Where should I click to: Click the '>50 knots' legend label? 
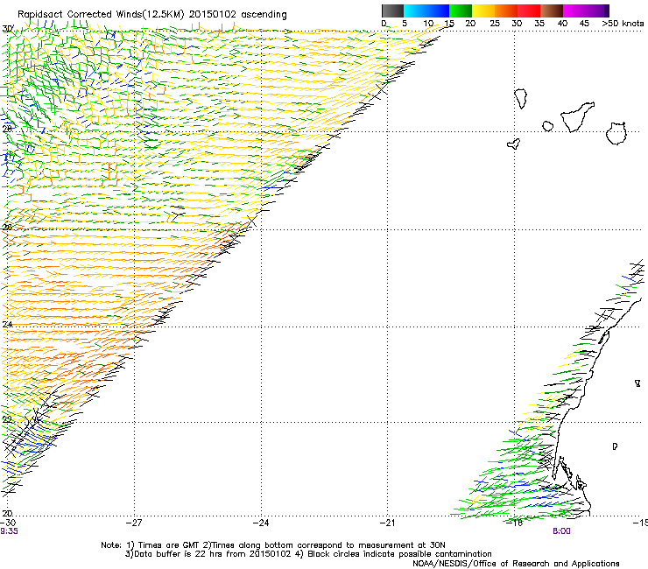623,24
